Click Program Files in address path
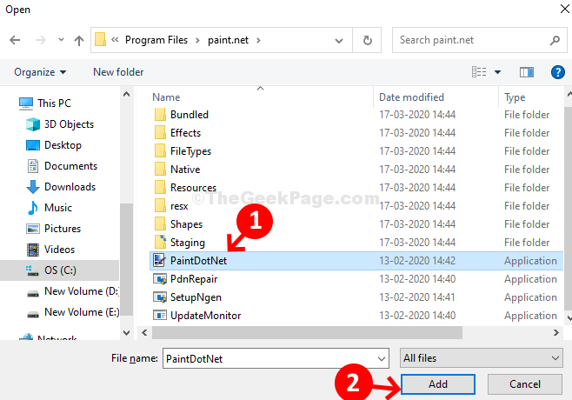This screenshot has width=572, height=400. click(x=156, y=40)
